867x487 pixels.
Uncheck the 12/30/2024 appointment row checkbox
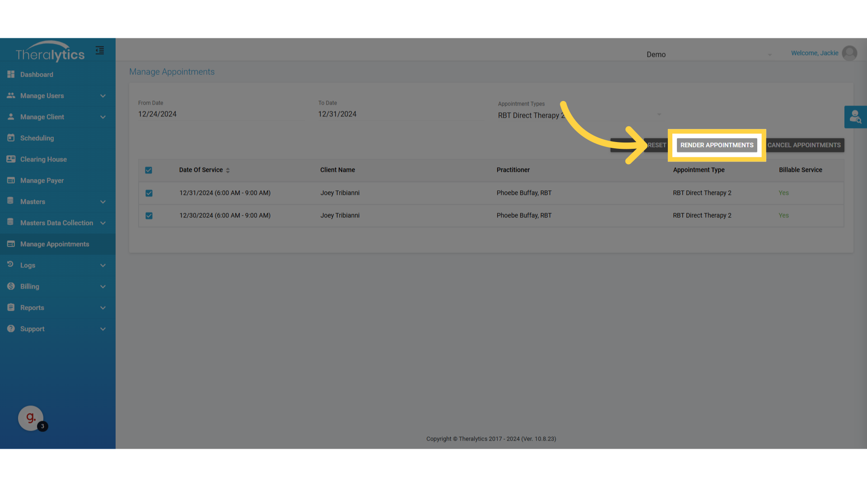149,216
